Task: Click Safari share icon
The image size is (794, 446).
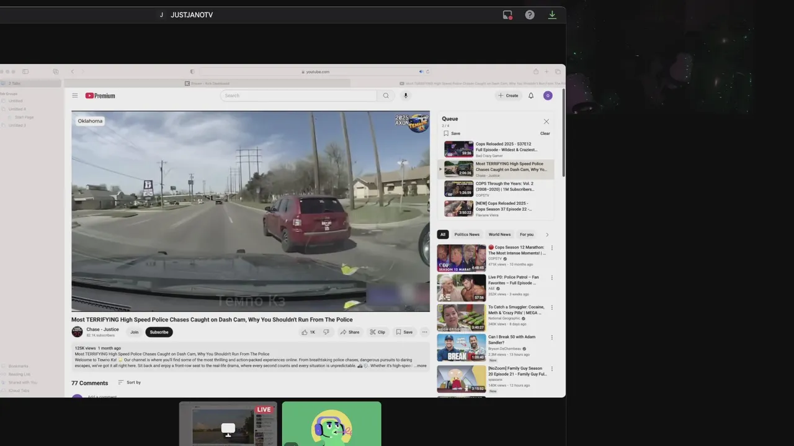Action: tap(536, 72)
